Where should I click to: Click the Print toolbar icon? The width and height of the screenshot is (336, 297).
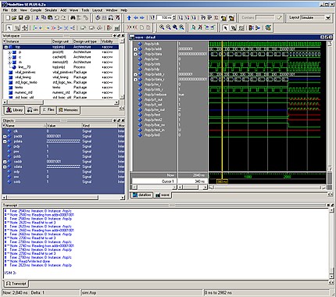[27, 18]
